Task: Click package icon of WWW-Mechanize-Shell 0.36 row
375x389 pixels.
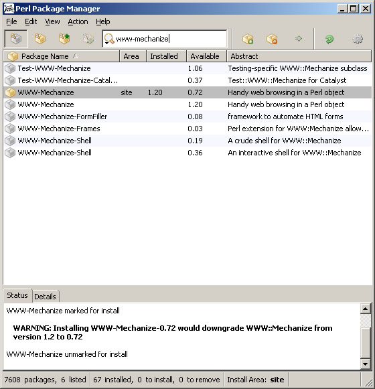Action: point(10,153)
